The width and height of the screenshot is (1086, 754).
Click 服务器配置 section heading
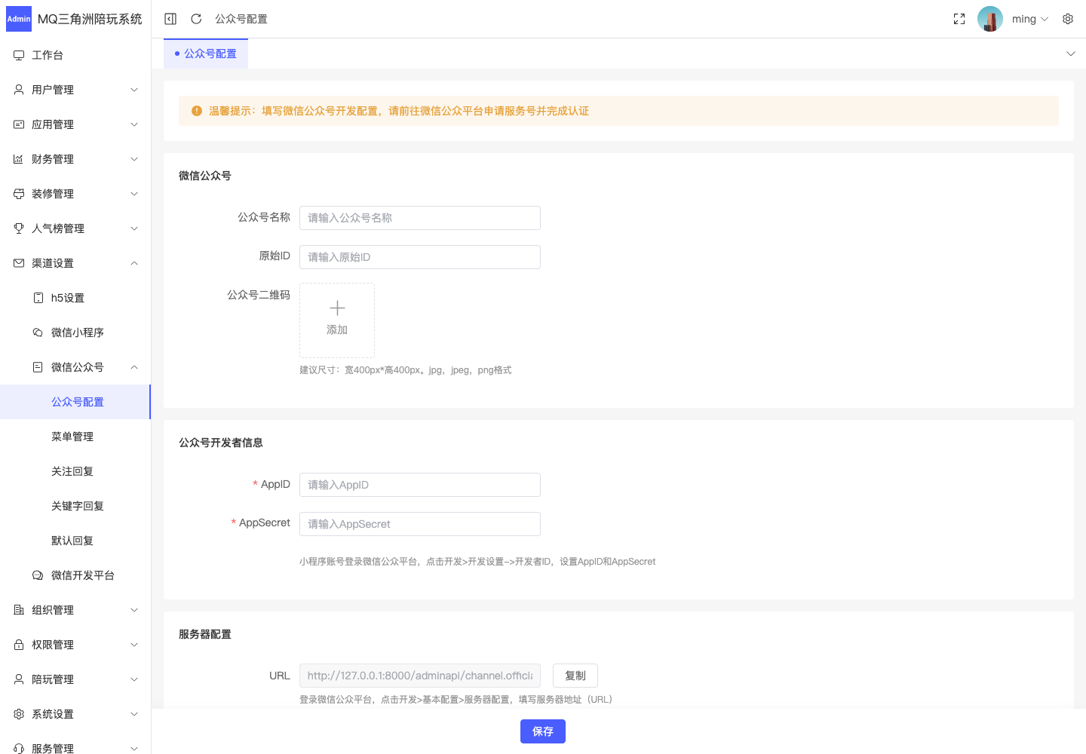(205, 634)
